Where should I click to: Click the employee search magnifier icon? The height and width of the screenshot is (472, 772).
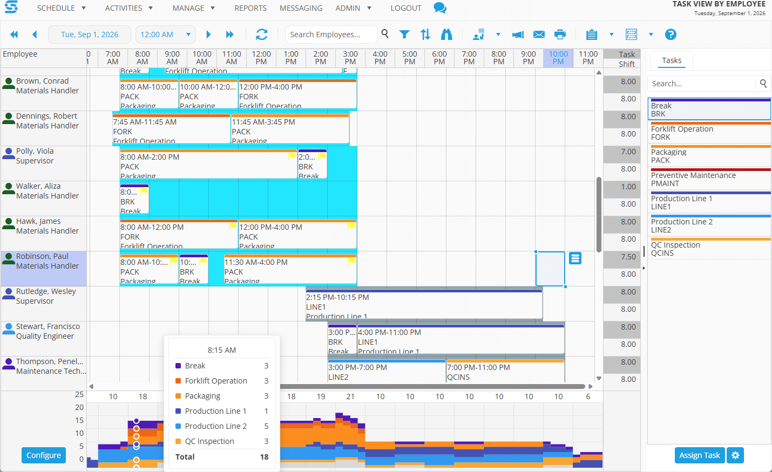(385, 33)
